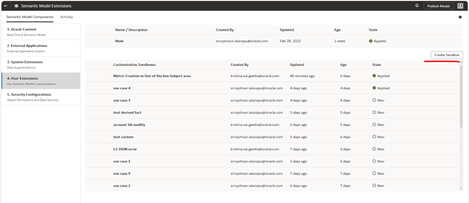
Task: Click Publish Model button
Action: pos(438,6)
